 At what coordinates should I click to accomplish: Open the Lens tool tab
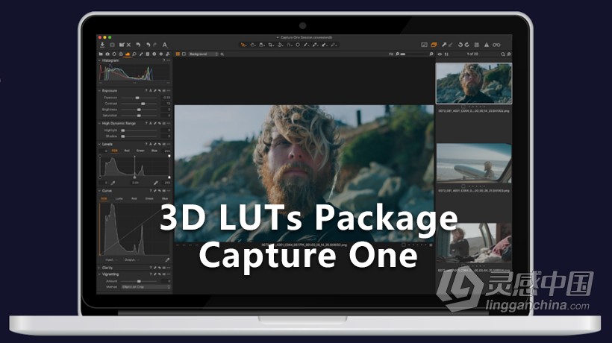pos(114,54)
